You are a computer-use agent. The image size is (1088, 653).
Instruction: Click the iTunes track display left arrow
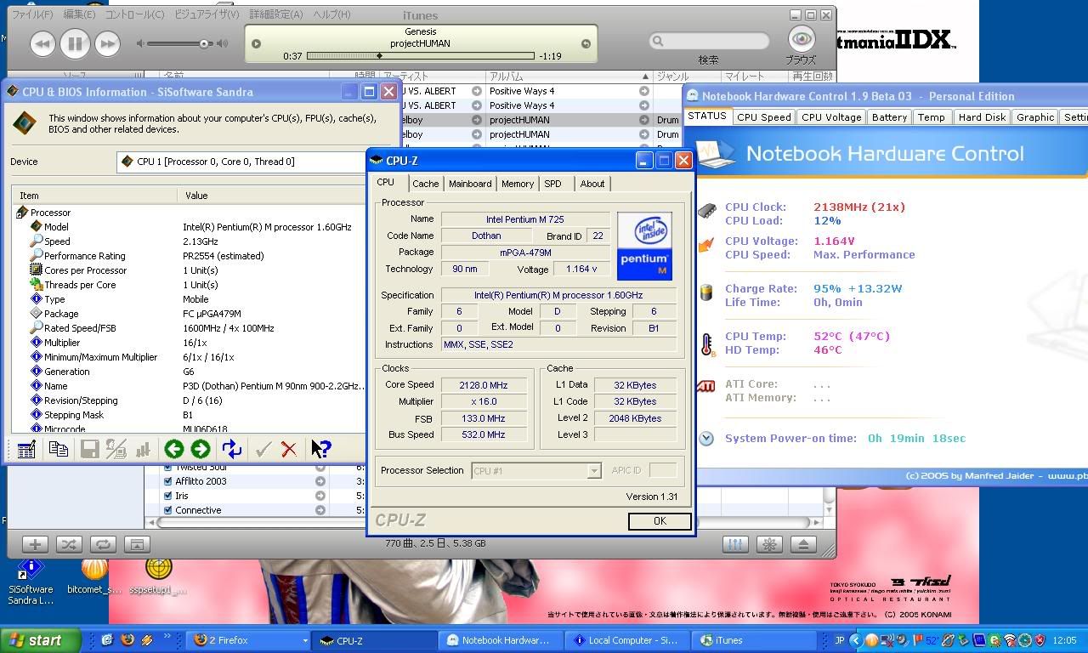coord(257,44)
